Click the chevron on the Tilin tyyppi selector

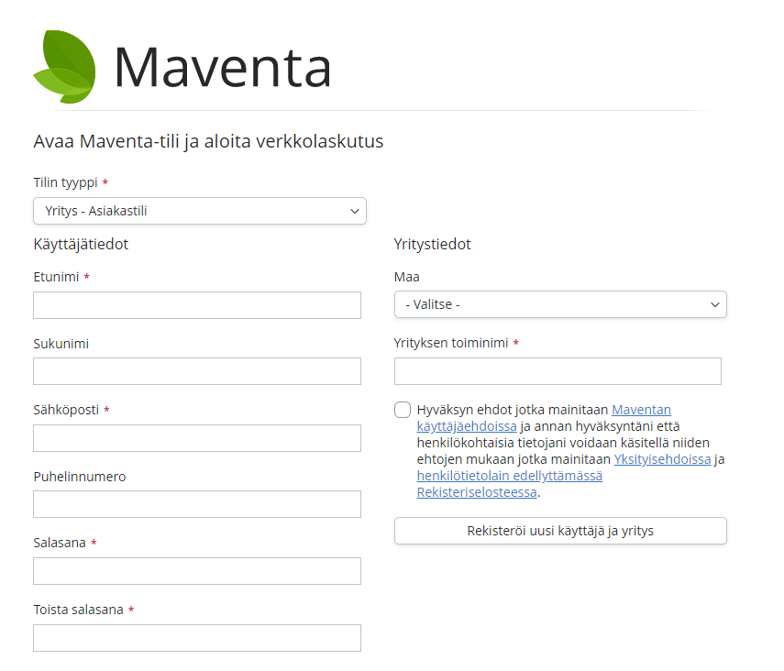[x=354, y=211]
